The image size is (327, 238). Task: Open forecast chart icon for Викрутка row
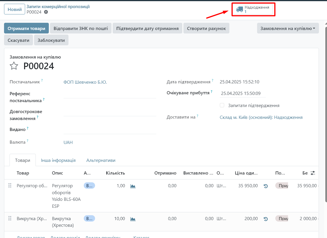click(x=133, y=219)
